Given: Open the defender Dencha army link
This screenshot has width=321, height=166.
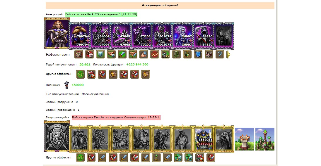Looking at the screenshot, I should 116,117.
